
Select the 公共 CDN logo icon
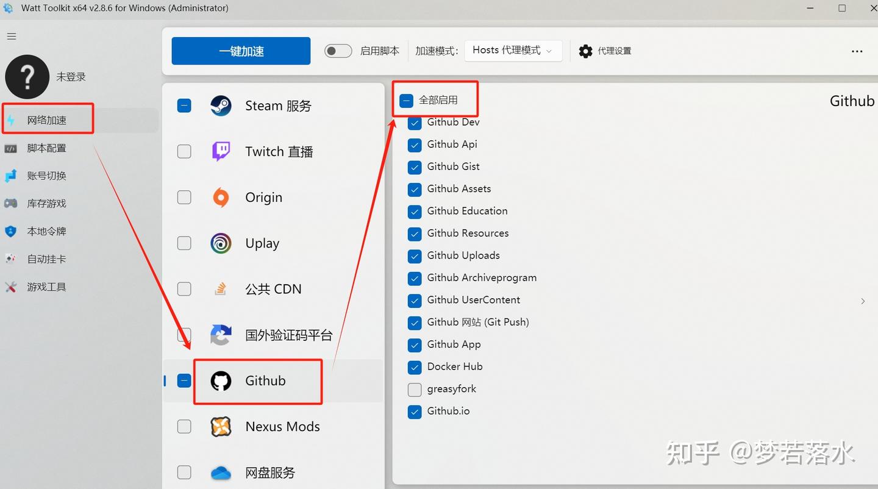click(x=221, y=289)
